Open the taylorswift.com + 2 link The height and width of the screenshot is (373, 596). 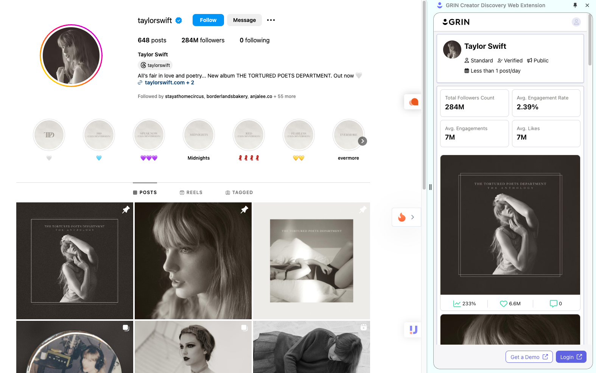(169, 82)
